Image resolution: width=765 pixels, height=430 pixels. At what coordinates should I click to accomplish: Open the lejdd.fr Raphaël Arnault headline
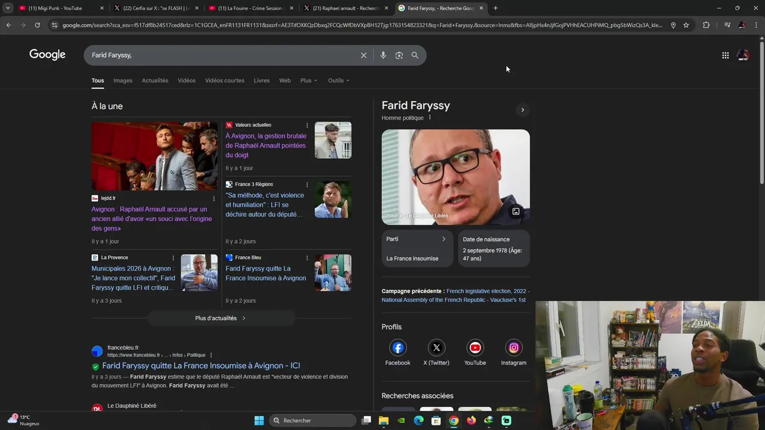[152, 219]
